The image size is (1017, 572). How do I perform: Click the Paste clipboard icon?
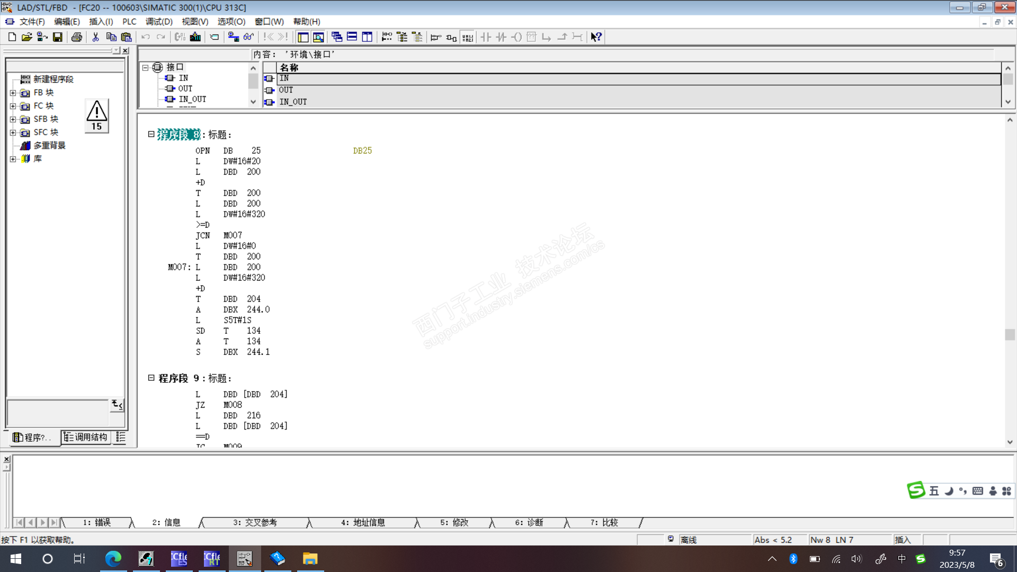click(x=126, y=37)
